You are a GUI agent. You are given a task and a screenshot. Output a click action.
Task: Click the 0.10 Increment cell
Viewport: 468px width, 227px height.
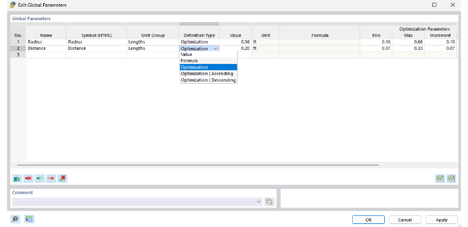[x=440, y=42]
